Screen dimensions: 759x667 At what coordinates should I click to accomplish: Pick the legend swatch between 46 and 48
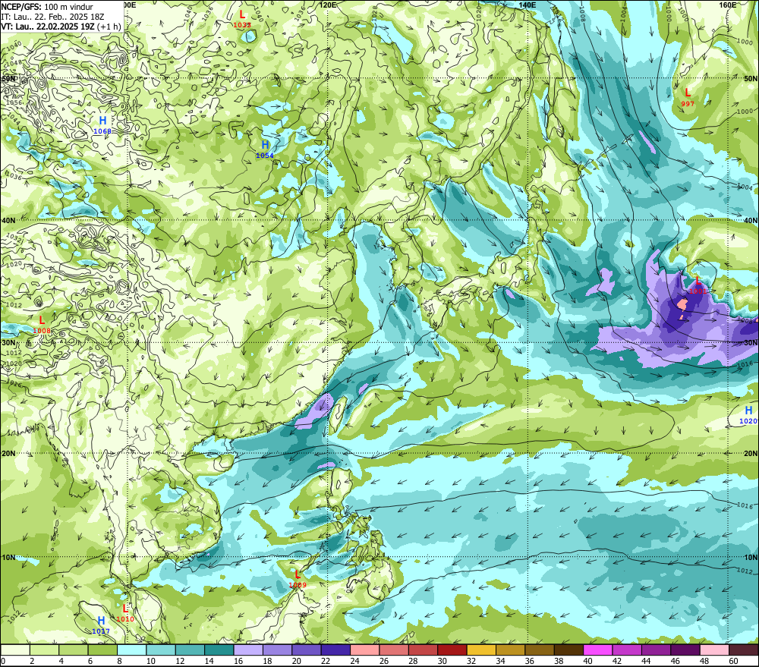pos(685,650)
